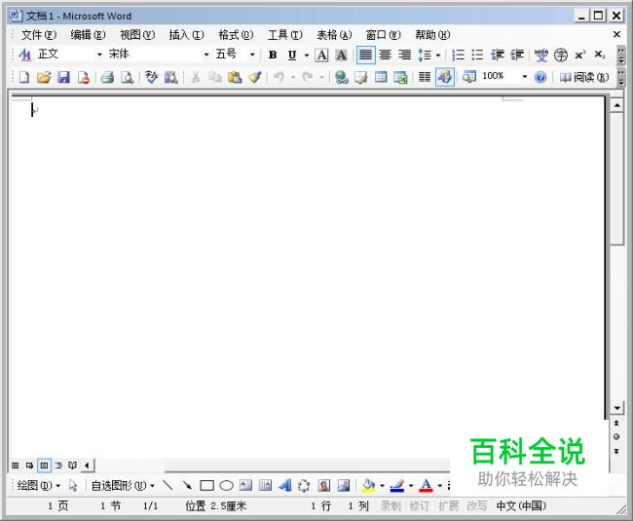Click the paste clipboard icon

click(235, 77)
